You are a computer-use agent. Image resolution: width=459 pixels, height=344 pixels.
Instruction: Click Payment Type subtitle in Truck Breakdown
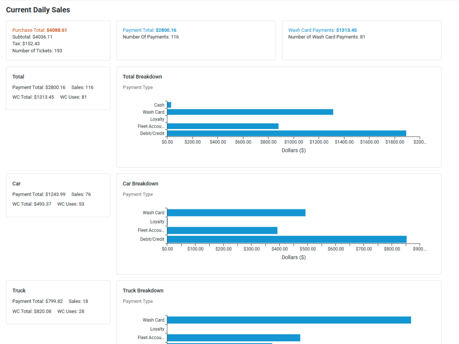point(138,301)
